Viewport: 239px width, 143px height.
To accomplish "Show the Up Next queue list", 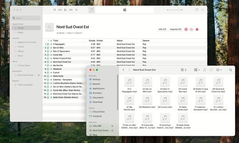I will click(x=203, y=10).
